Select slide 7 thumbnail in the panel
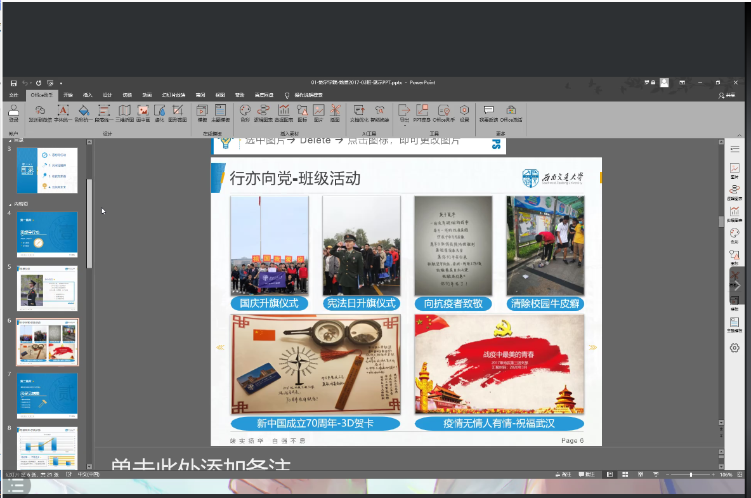The image size is (751, 498). click(48, 395)
